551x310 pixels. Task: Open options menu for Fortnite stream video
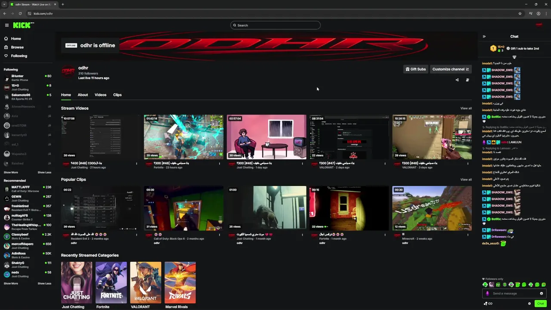pyautogui.click(x=220, y=164)
